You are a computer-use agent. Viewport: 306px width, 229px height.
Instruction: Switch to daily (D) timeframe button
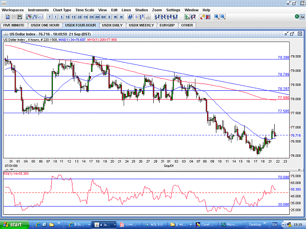pos(110,17)
